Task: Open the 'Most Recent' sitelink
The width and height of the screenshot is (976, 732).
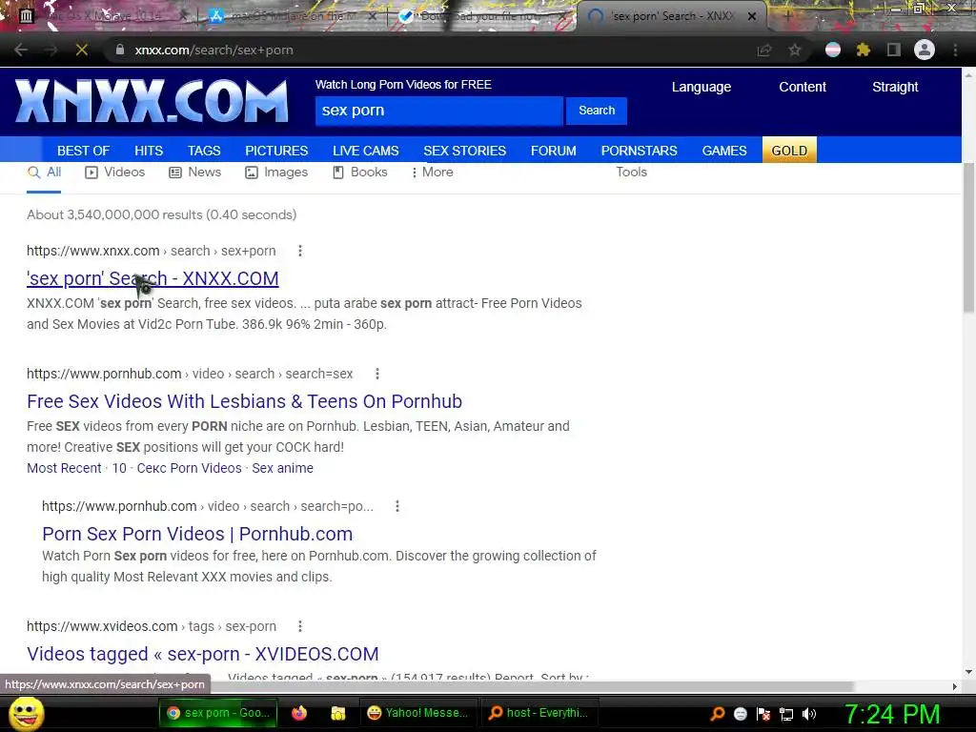Action: click(x=64, y=468)
